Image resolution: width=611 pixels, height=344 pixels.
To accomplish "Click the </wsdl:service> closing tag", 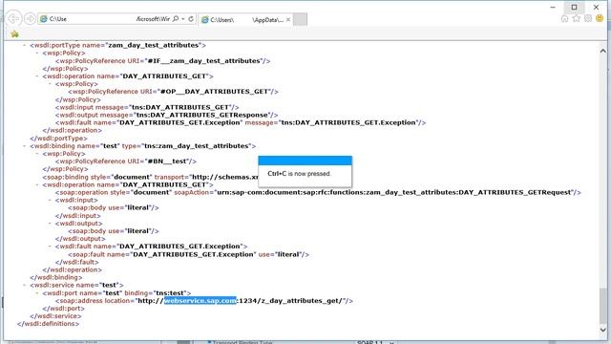I will [x=55, y=316].
